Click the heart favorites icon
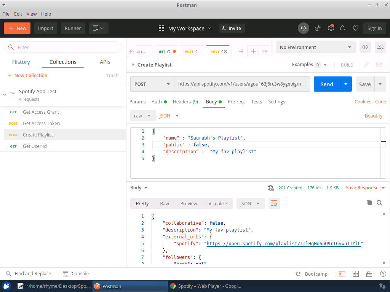390x292 pixels. [355, 28]
